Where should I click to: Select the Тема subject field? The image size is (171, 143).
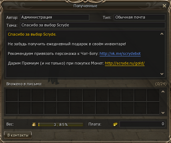(x=92, y=25)
